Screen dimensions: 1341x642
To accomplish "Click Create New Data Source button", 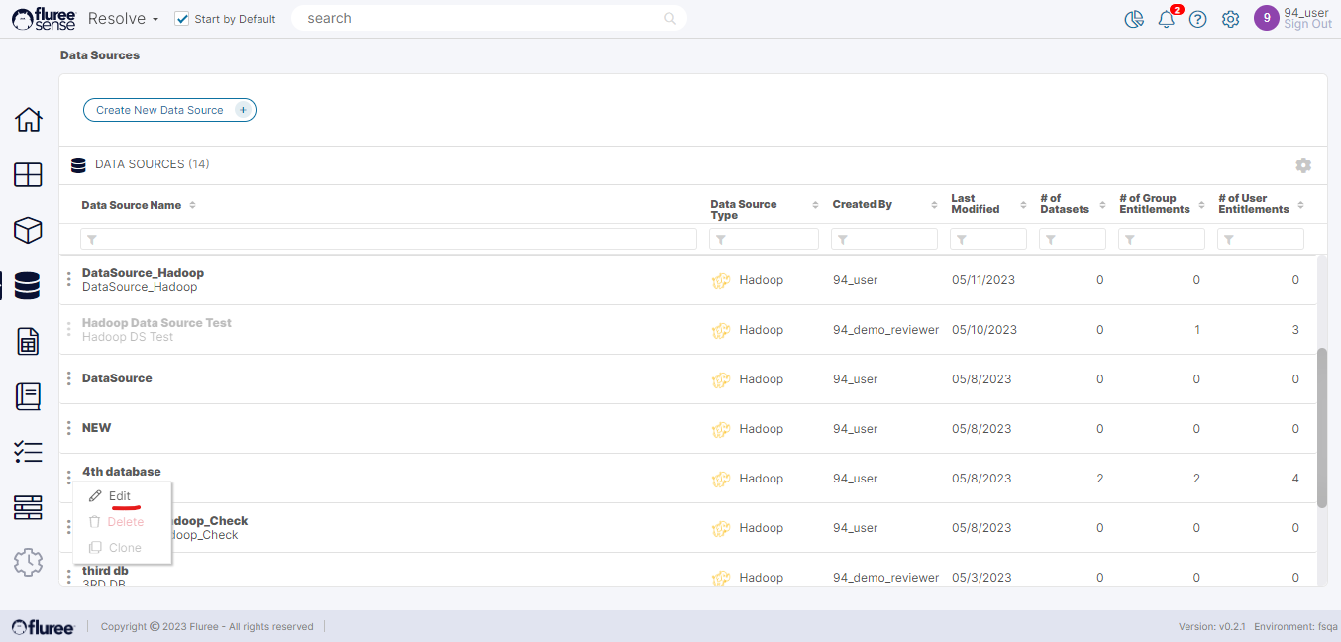I will coord(169,110).
